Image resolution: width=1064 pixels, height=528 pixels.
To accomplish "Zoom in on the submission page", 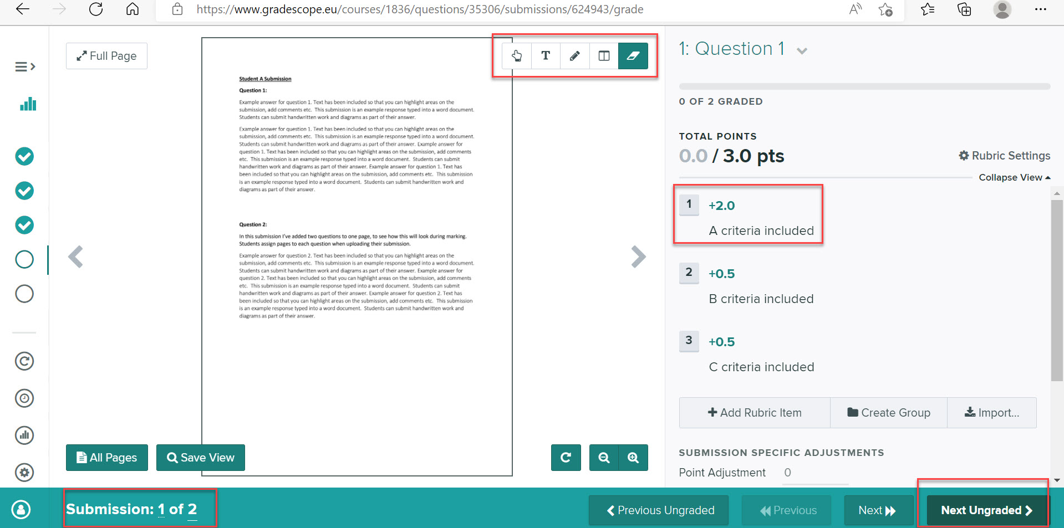I will click(633, 458).
